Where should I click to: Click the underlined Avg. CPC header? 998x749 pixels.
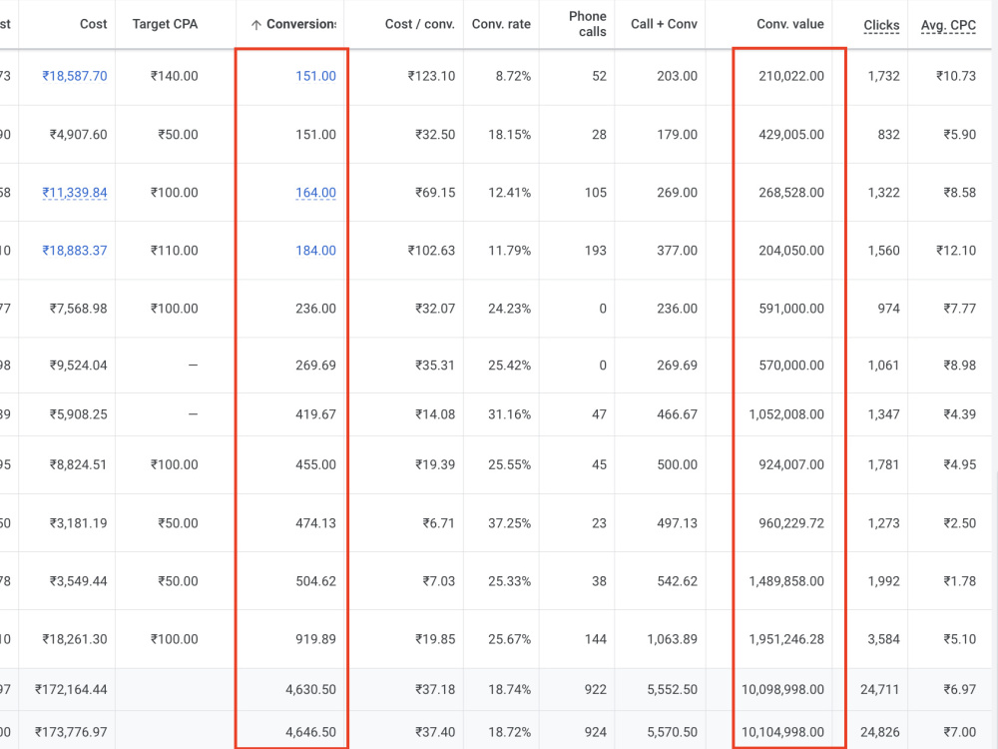[x=948, y=26]
